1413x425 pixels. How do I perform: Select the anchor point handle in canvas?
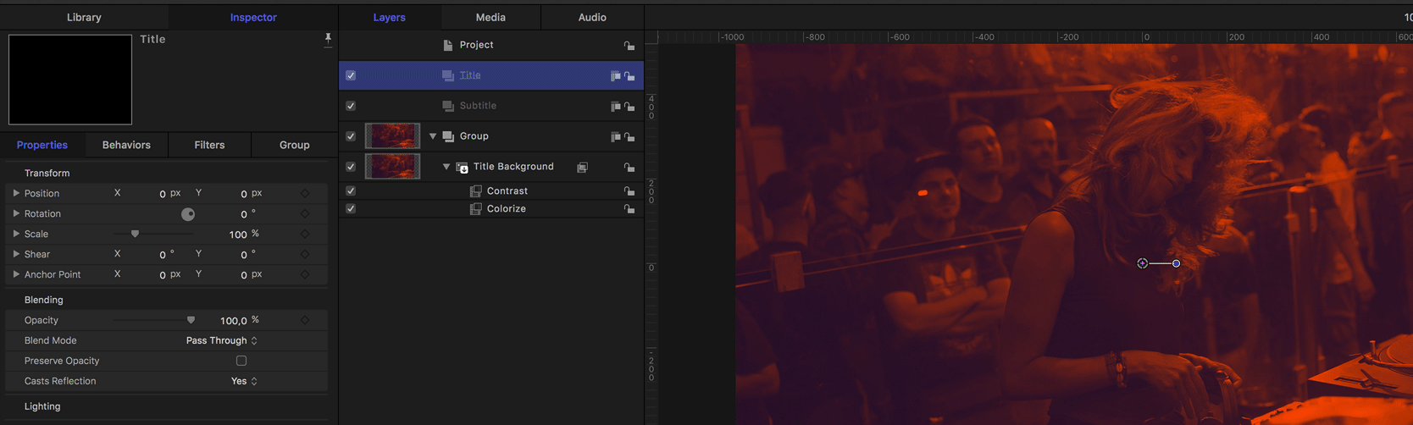pos(1142,263)
